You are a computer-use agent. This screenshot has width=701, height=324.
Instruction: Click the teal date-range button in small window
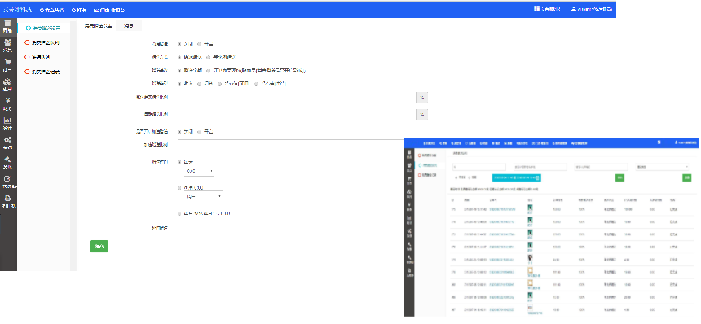[516, 177]
